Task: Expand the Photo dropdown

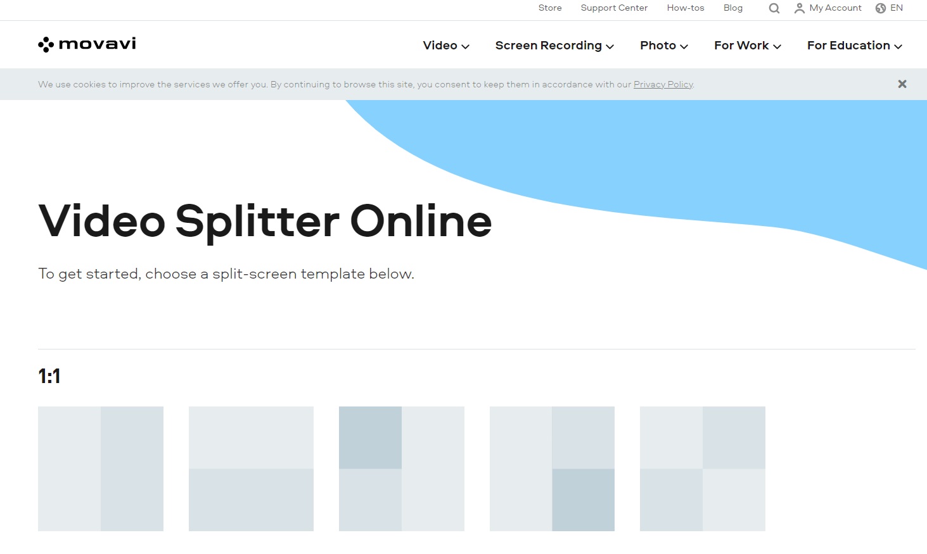Action: 663,45
